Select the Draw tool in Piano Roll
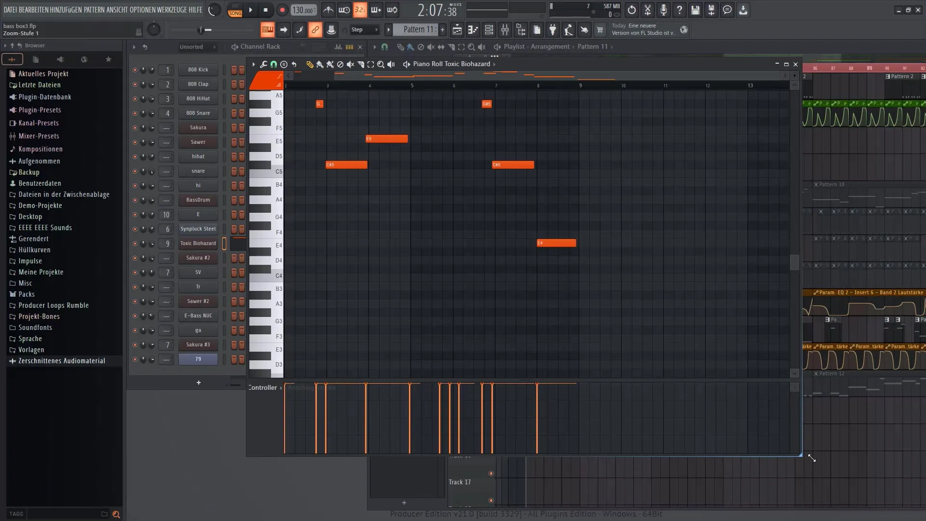The width and height of the screenshot is (926, 521). tap(310, 64)
